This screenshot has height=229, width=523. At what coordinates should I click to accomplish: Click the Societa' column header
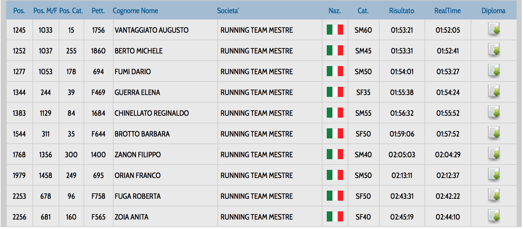pos(228,11)
